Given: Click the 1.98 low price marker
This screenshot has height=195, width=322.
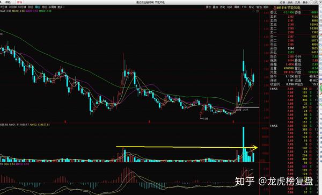Looking at the screenshot, I should click(204, 119).
